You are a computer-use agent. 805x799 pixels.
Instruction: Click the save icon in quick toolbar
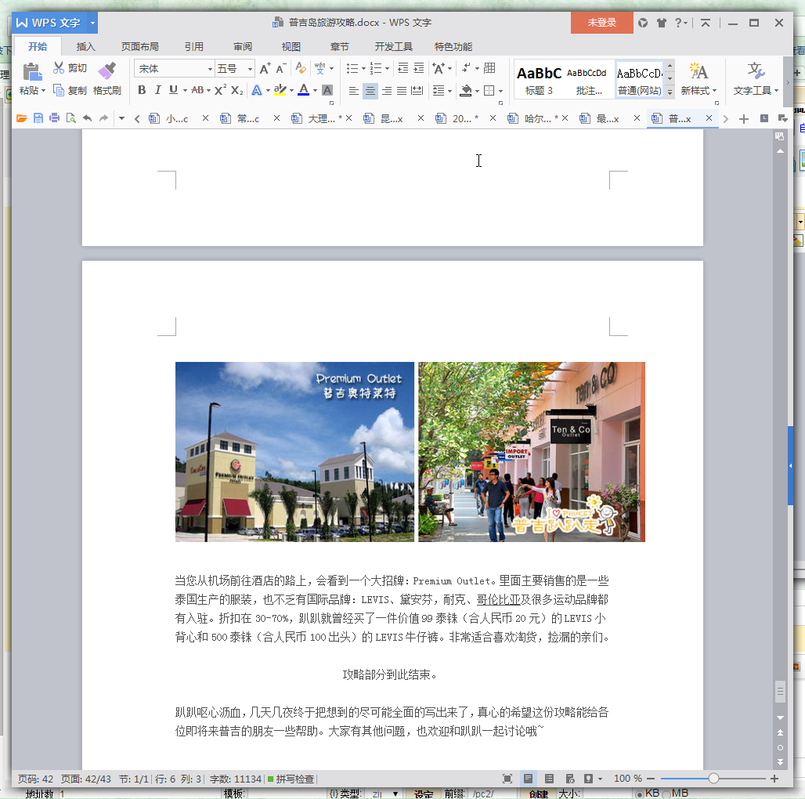coord(38,118)
